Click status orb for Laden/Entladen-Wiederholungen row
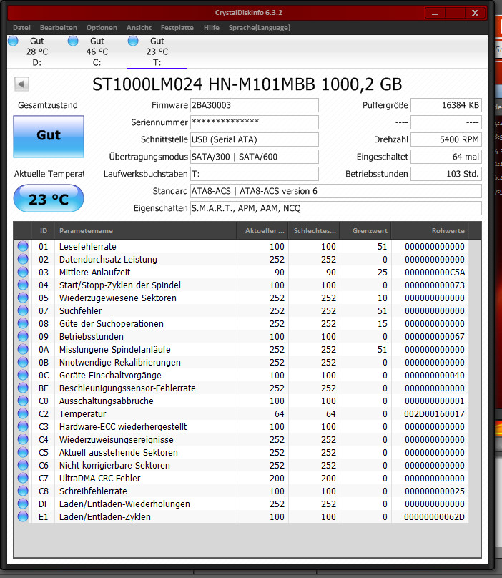This screenshot has height=578, width=502. tap(23, 504)
